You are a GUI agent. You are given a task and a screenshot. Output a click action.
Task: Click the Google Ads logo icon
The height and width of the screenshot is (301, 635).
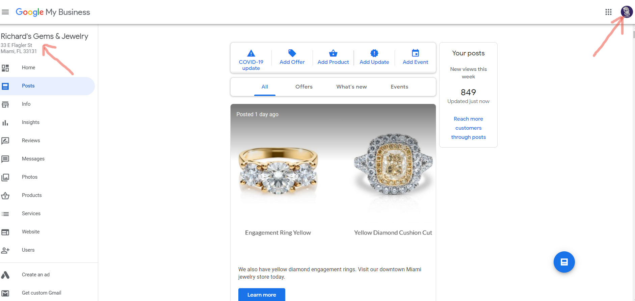pyautogui.click(x=5, y=275)
